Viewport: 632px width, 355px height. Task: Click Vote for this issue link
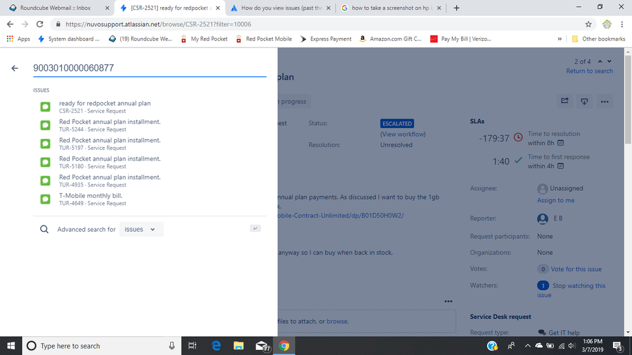(576, 269)
